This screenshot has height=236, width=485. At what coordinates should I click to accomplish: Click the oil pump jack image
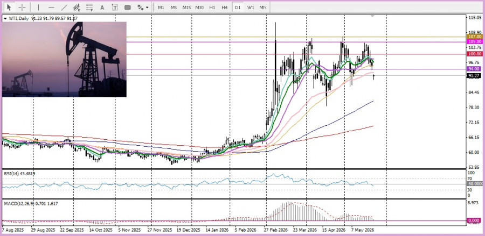[64, 59]
